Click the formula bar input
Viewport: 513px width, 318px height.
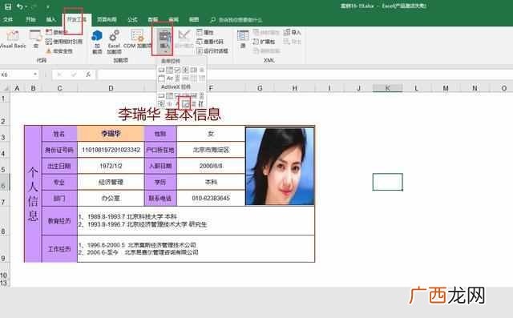click(x=305, y=74)
